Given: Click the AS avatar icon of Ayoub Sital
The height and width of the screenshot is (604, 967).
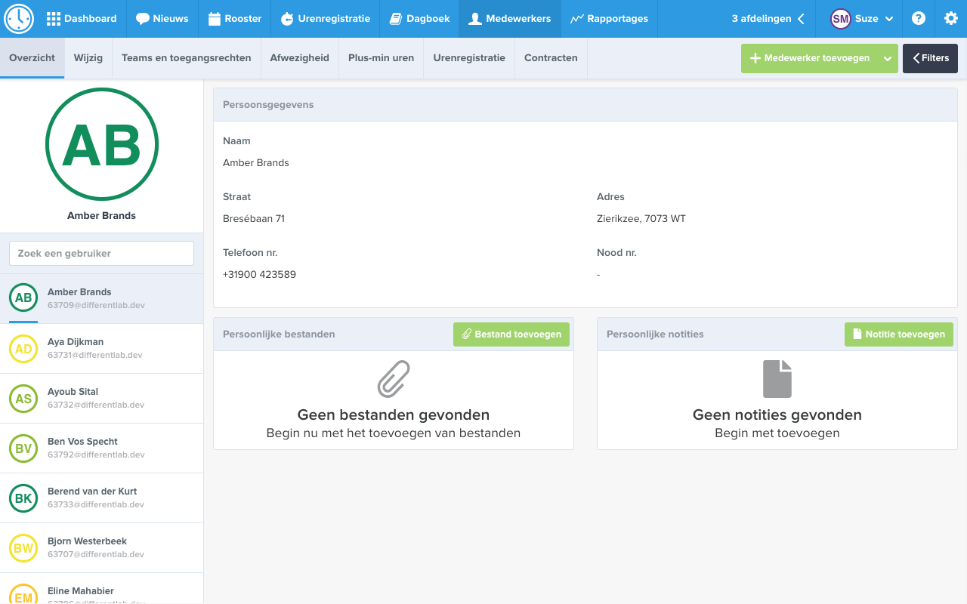Looking at the screenshot, I should 23,399.
